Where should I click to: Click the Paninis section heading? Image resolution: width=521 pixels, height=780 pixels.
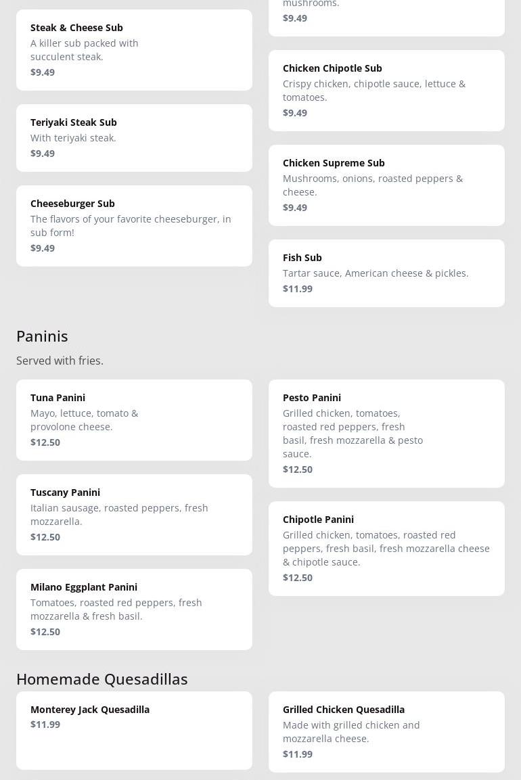click(42, 336)
